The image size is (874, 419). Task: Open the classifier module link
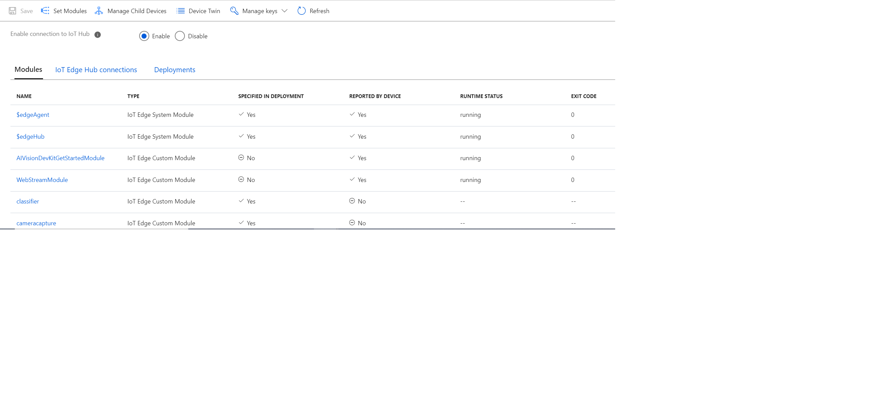28,201
